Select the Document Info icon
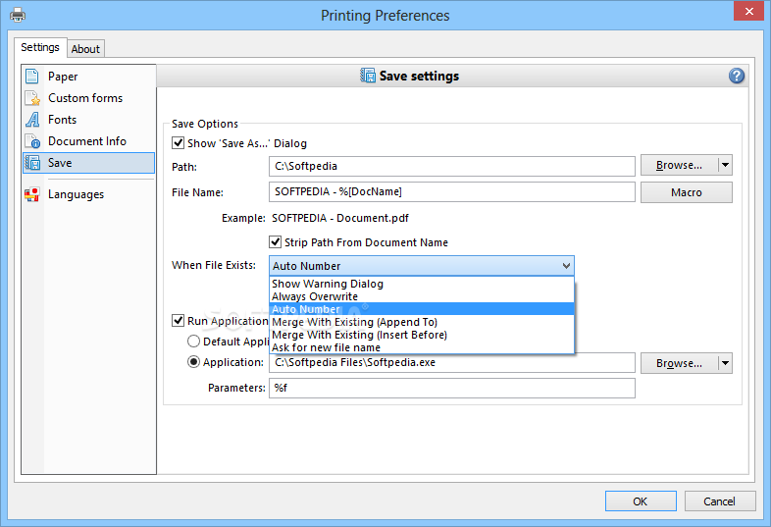Image resolution: width=771 pixels, height=527 pixels. click(x=32, y=141)
